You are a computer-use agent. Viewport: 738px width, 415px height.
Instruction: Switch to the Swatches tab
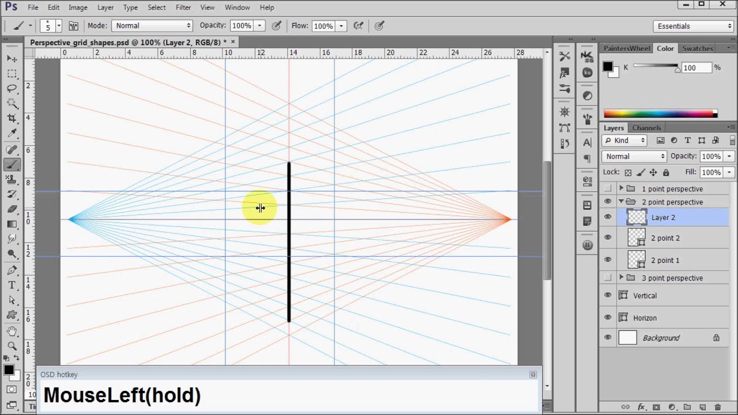[698, 48]
